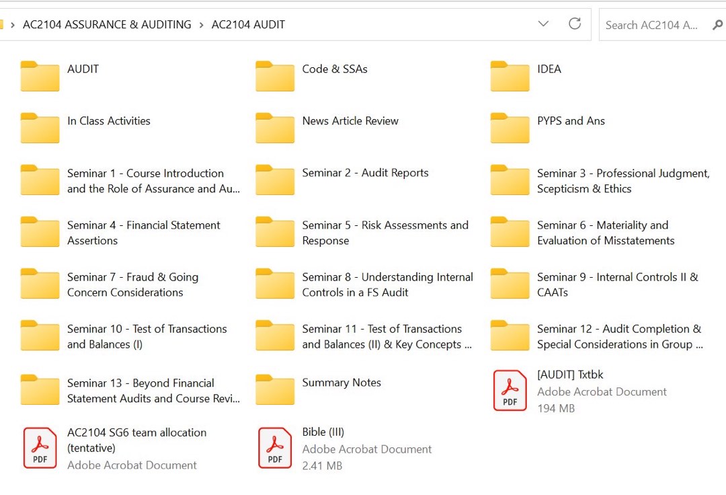Navigate to AC2104 ASSURANCE & AUDITING breadcrumb
The image size is (726, 495).
(107, 24)
